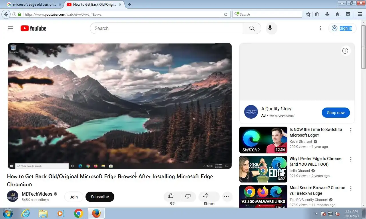
Task: Start voice search with microphone icon
Action: pos(270,28)
